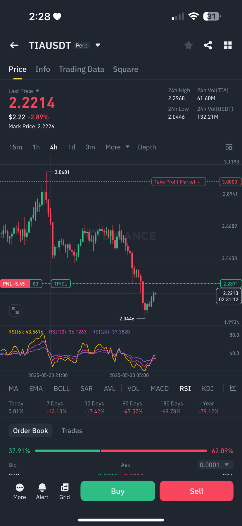Toggle the SAR indicator

coord(87,389)
